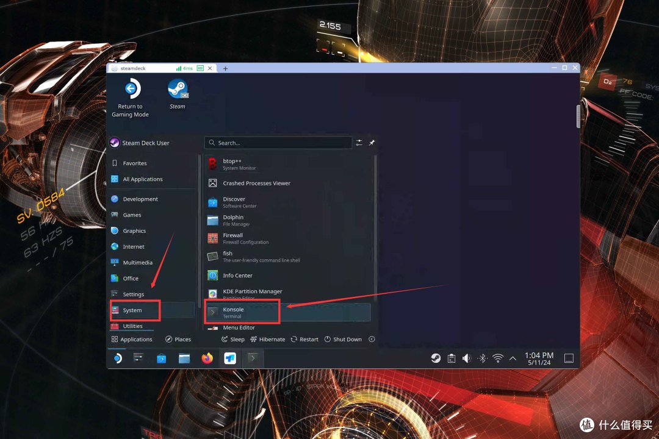Select the Multimedia category
The image size is (659, 439).
pos(152,263)
